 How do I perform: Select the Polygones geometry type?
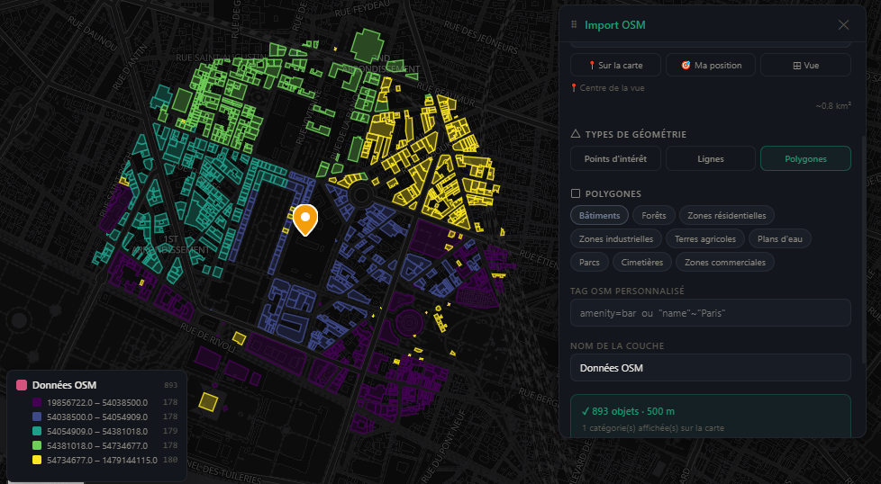(805, 158)
